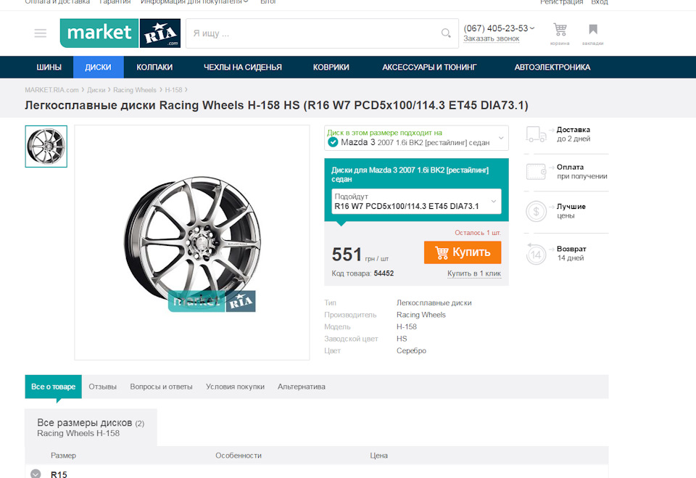Click the Особенности column header

point(239,456)
